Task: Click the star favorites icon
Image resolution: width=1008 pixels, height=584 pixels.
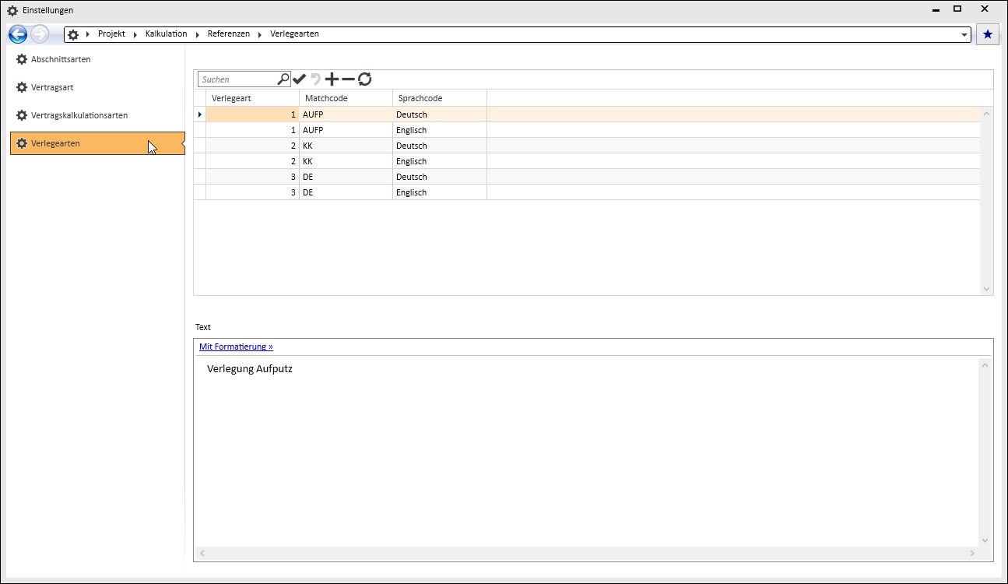Action: click(x=988, y=34)
